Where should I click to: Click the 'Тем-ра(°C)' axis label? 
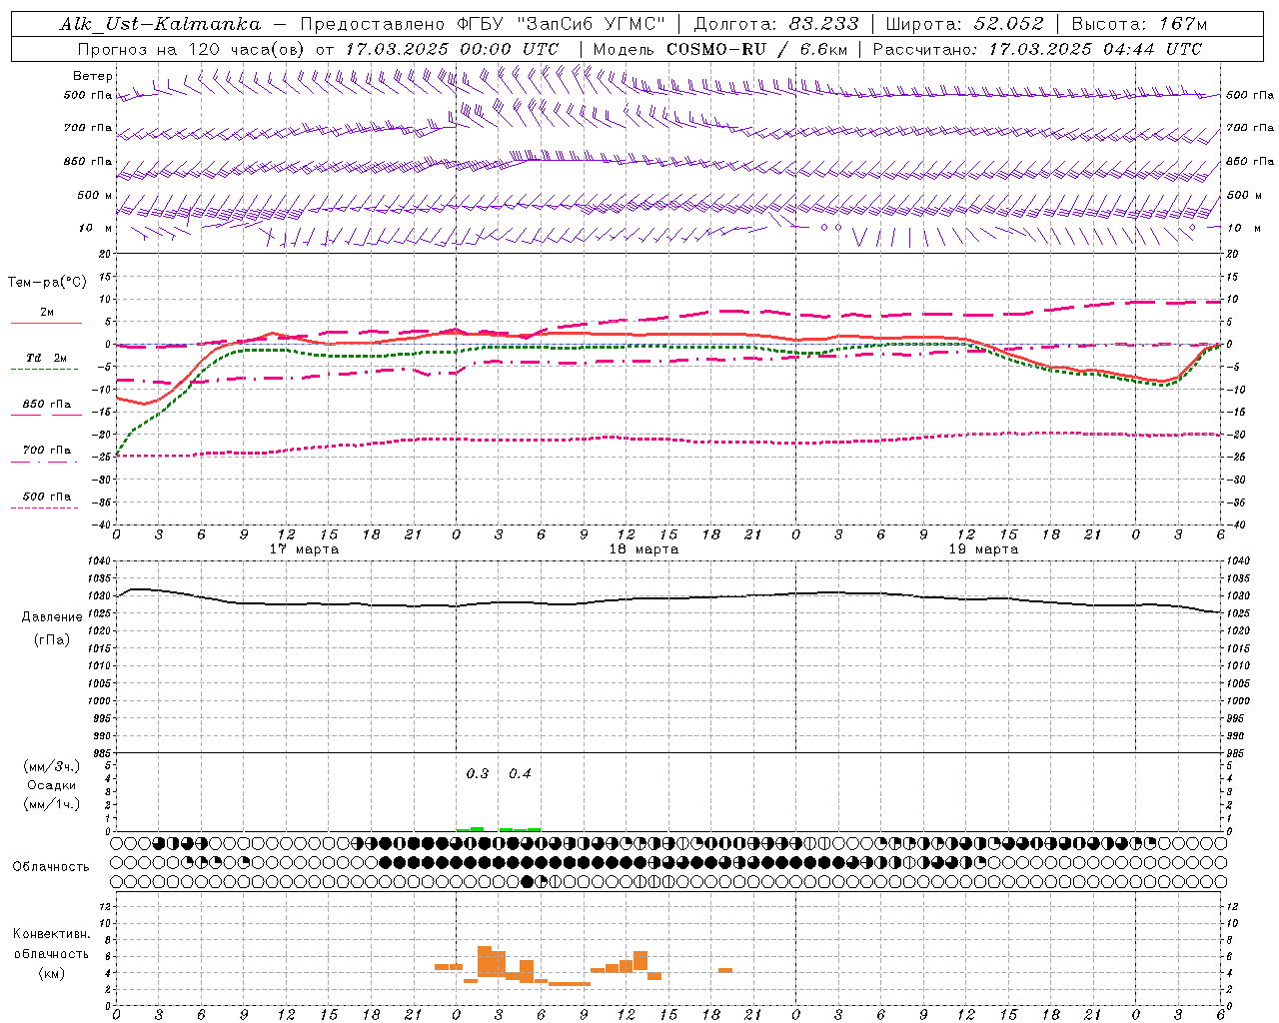(47, 283)
